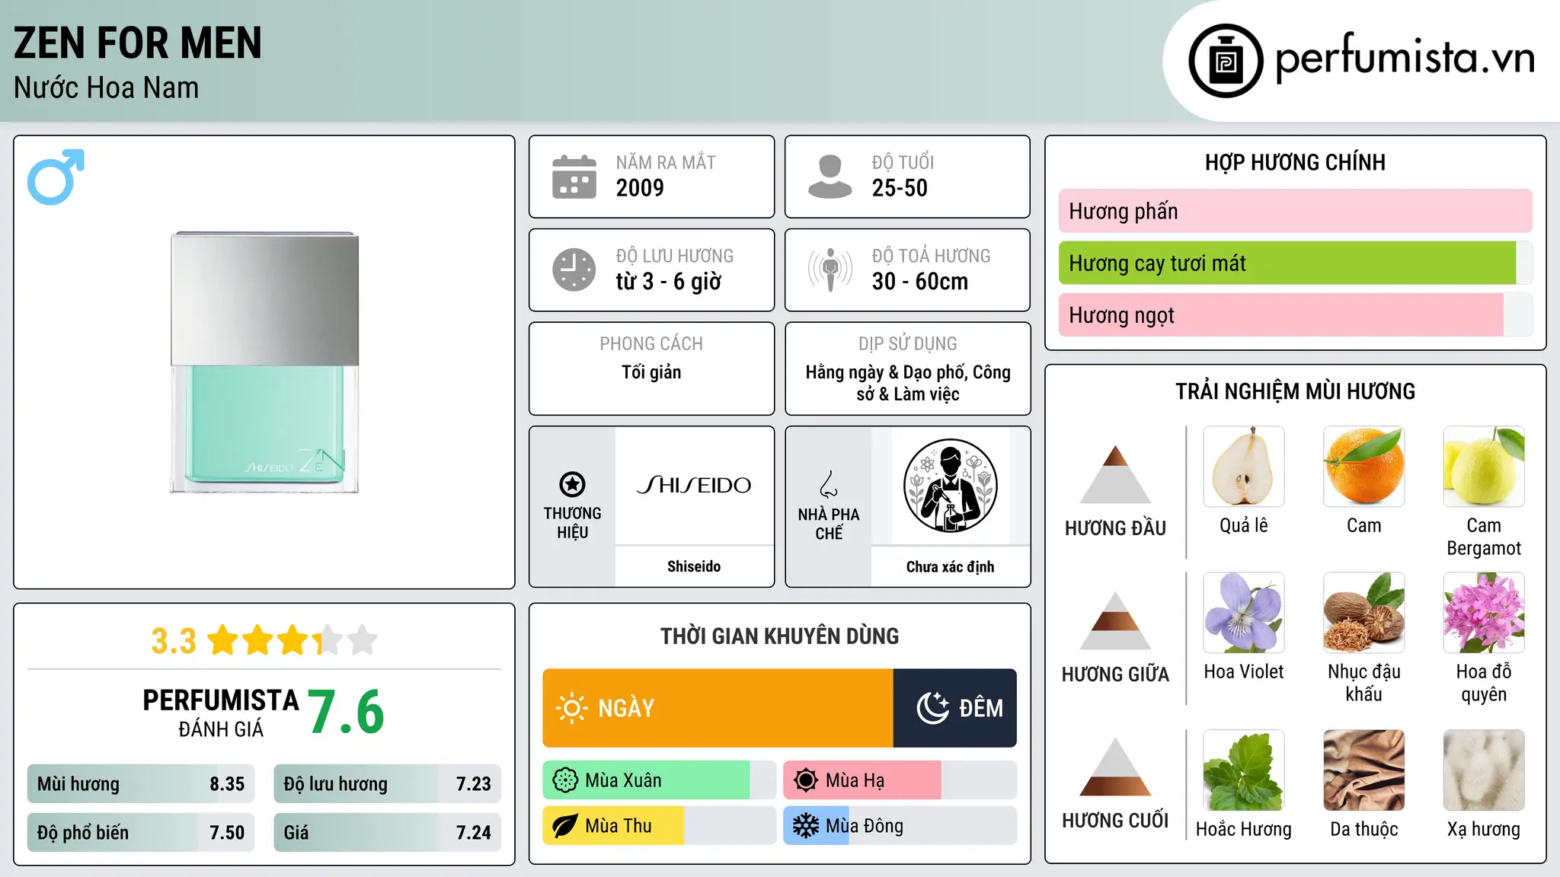The width and height of the screenshot is (1560, 877).
Task: Click the perfumista.vn site name
Action: point(1405,58)
